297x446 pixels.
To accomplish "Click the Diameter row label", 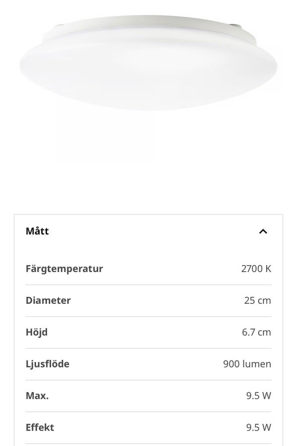I will pos(48,300).
